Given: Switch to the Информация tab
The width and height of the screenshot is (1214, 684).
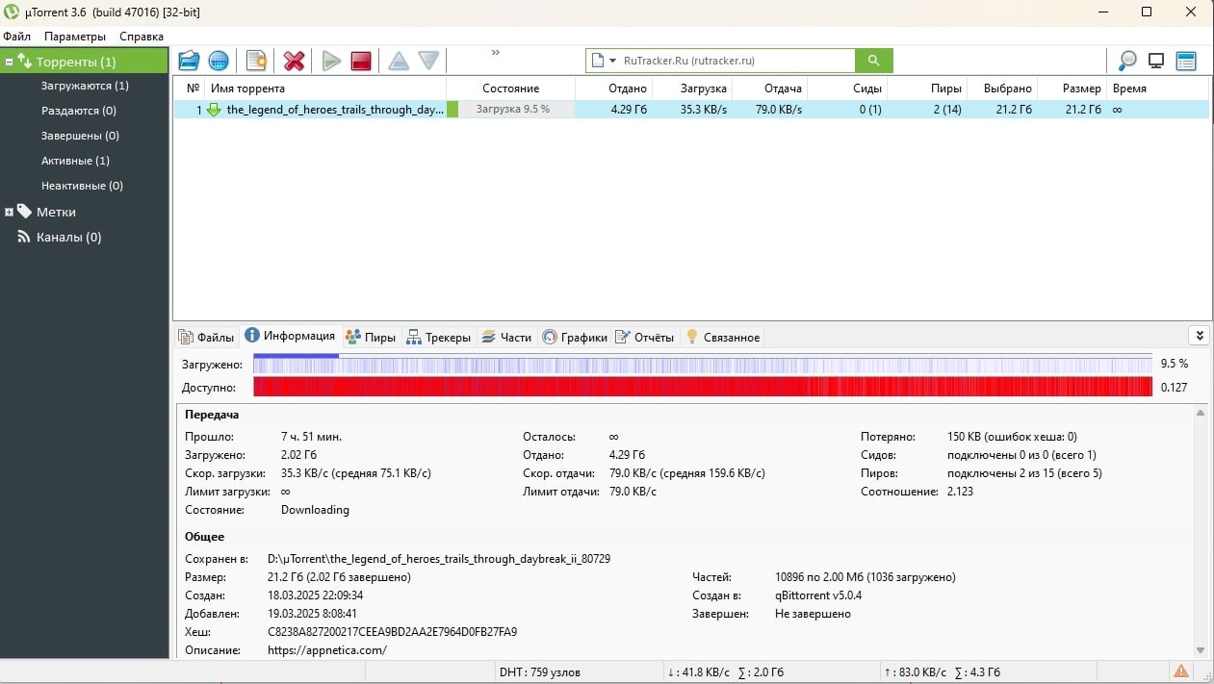Looking at the screenshot, I should pyautogui.click(x=290, y=336).
